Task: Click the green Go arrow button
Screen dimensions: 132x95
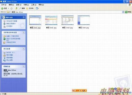Action: tap(126, 12)
